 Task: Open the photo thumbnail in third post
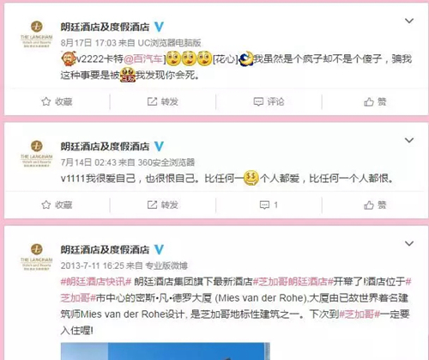pyautogui.click(x=166, y=351)
